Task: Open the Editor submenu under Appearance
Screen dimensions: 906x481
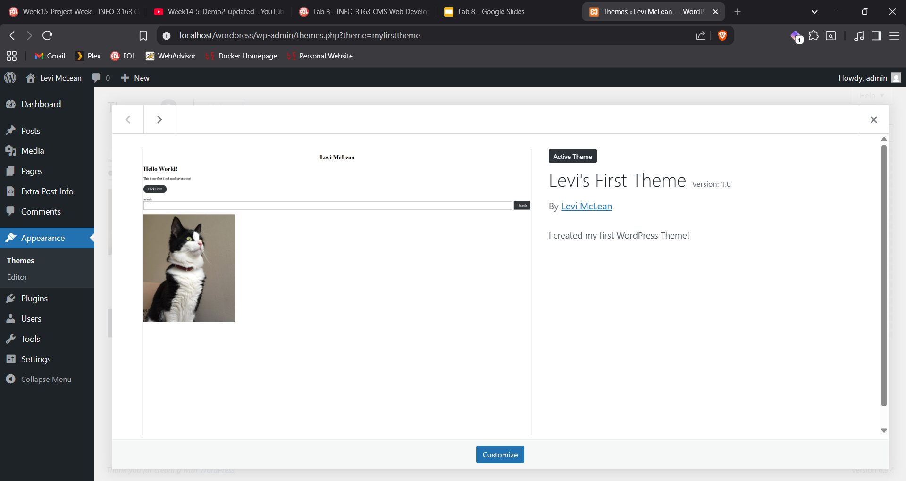Action: pos(17,277)
